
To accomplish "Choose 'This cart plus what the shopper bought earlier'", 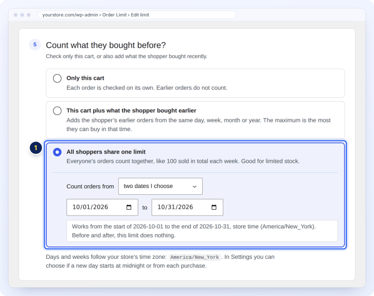I will coord(57,111).
